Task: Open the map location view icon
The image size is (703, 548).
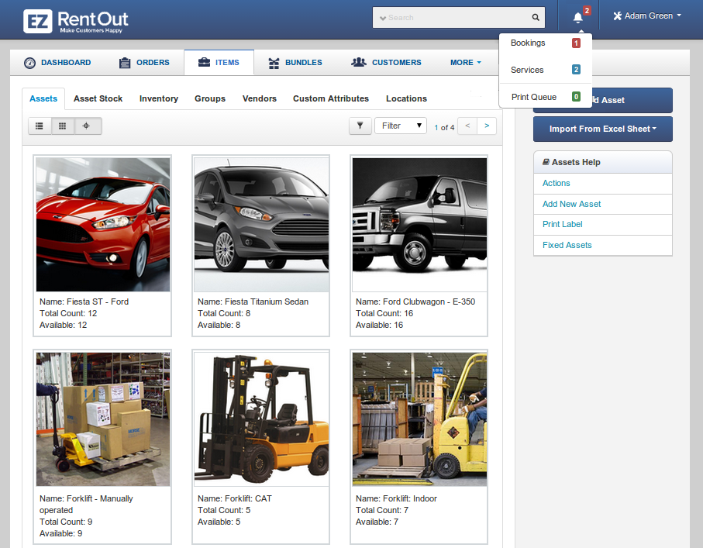Action: pyautogui.click(x=87, y=126)
